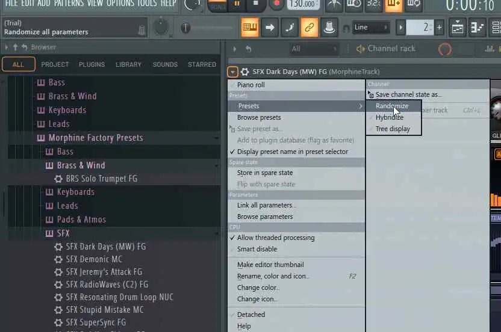
Task: Toggle the 3-2-1 countdown before recording icon
Action: (x=373, y=4)
